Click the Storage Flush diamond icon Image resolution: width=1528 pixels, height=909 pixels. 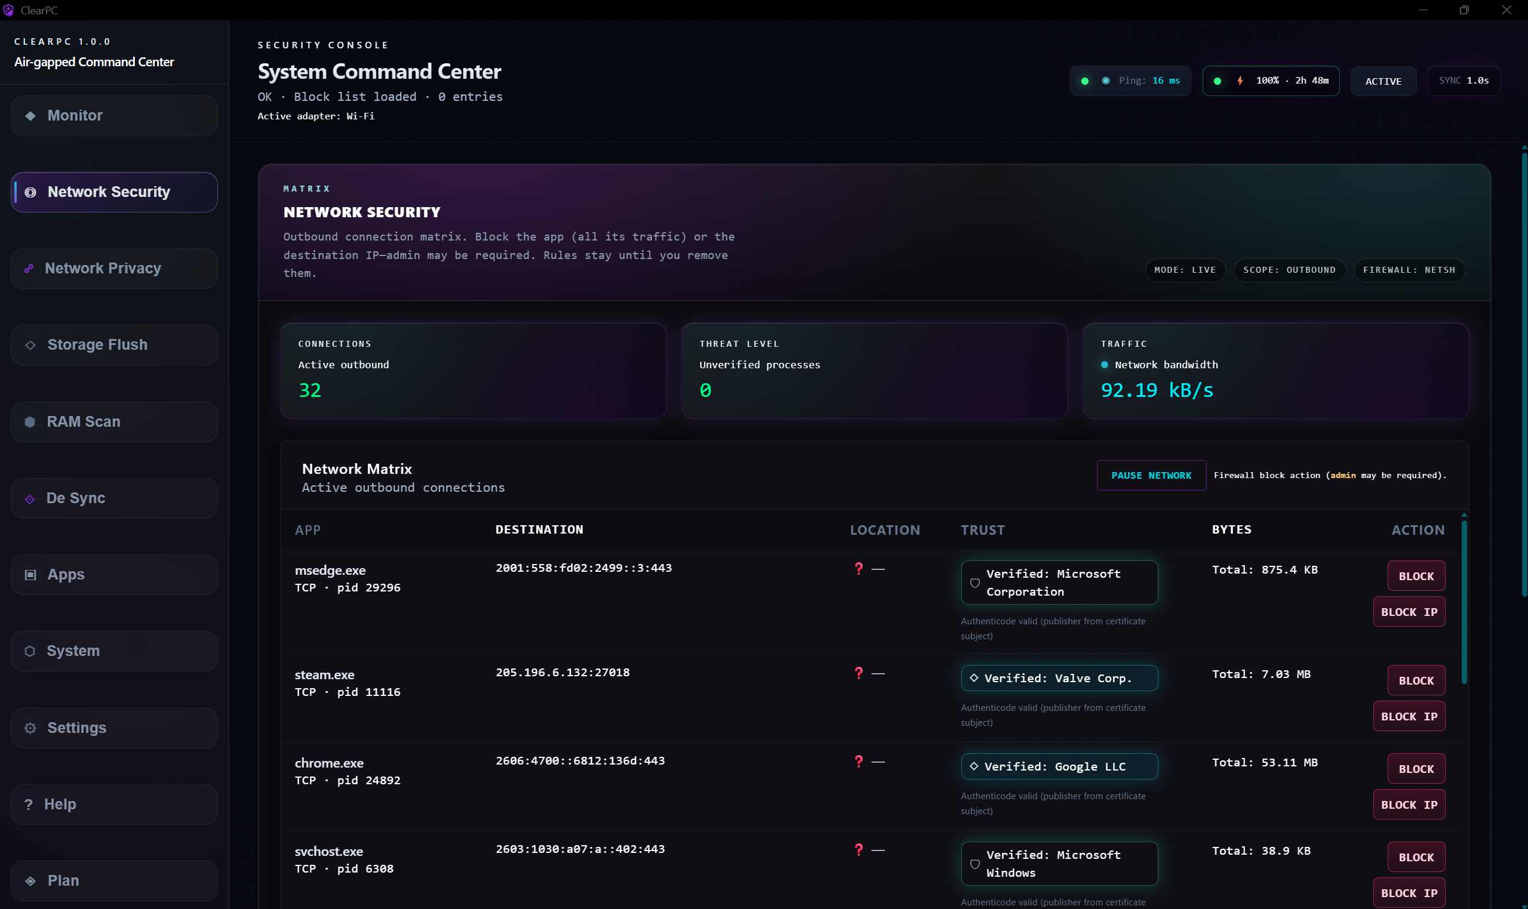click(30, 345)
